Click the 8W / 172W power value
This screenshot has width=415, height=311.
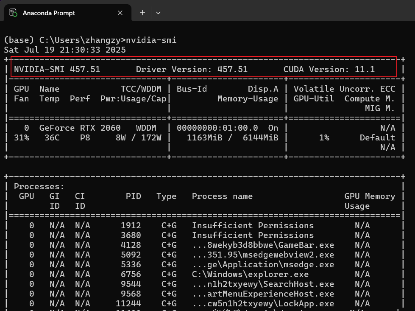[139, 138]
